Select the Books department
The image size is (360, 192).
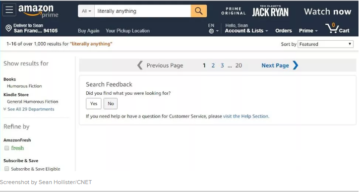click(9, 79)
